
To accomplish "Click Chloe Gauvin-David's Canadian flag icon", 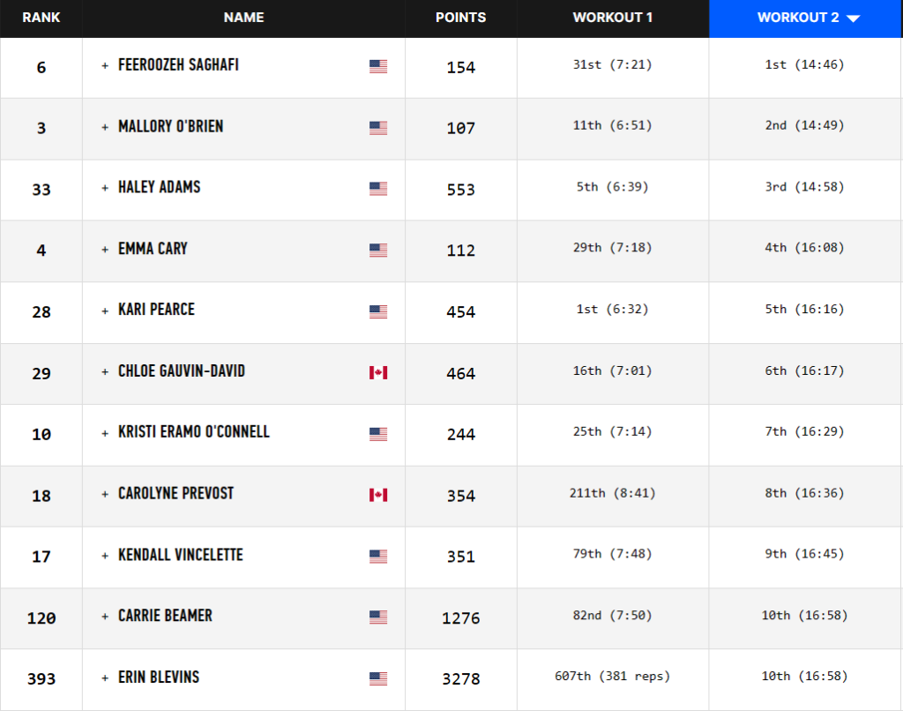I will pyautogui.click(x=378, y=373).
